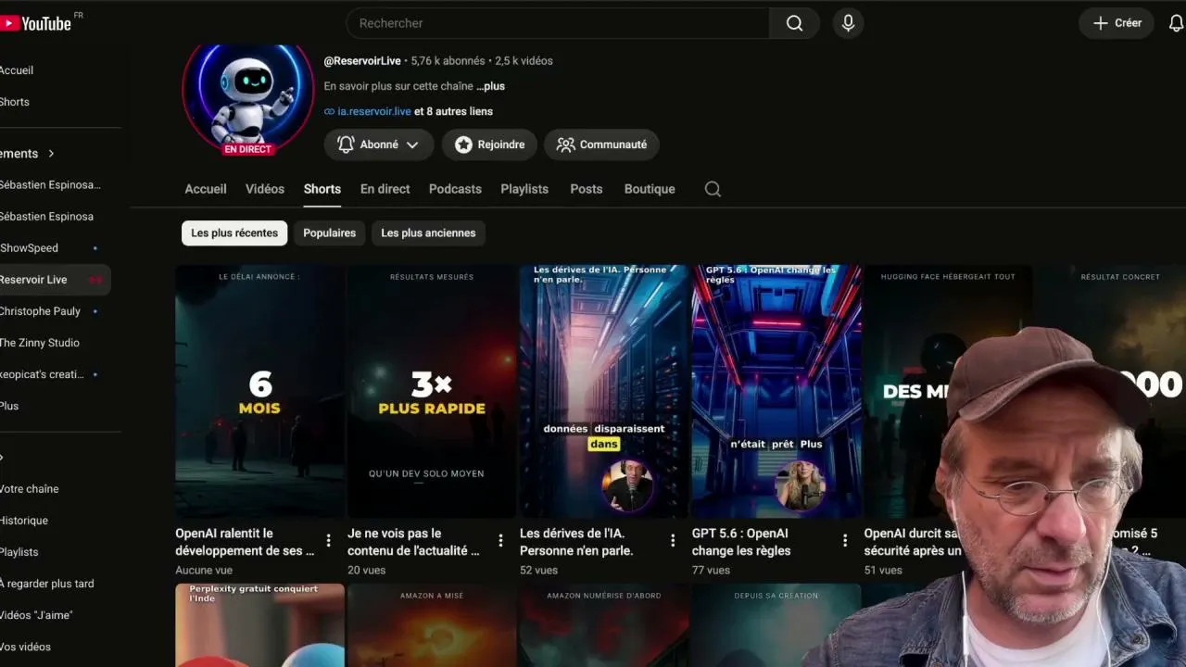The height and width of the screenshot is (667, 1186).
Task: Play the "6 MOIS" short thumbnail
Action: [260, 391]
